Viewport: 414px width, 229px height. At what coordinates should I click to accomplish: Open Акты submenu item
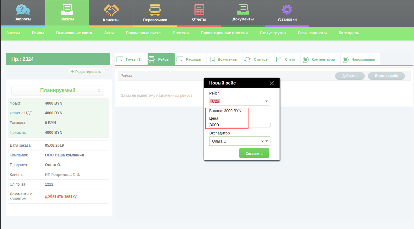(x=109, y=33)
